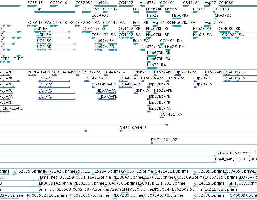Select the CR43481 gene label
The image size is (257, 200).
(191, 3)
